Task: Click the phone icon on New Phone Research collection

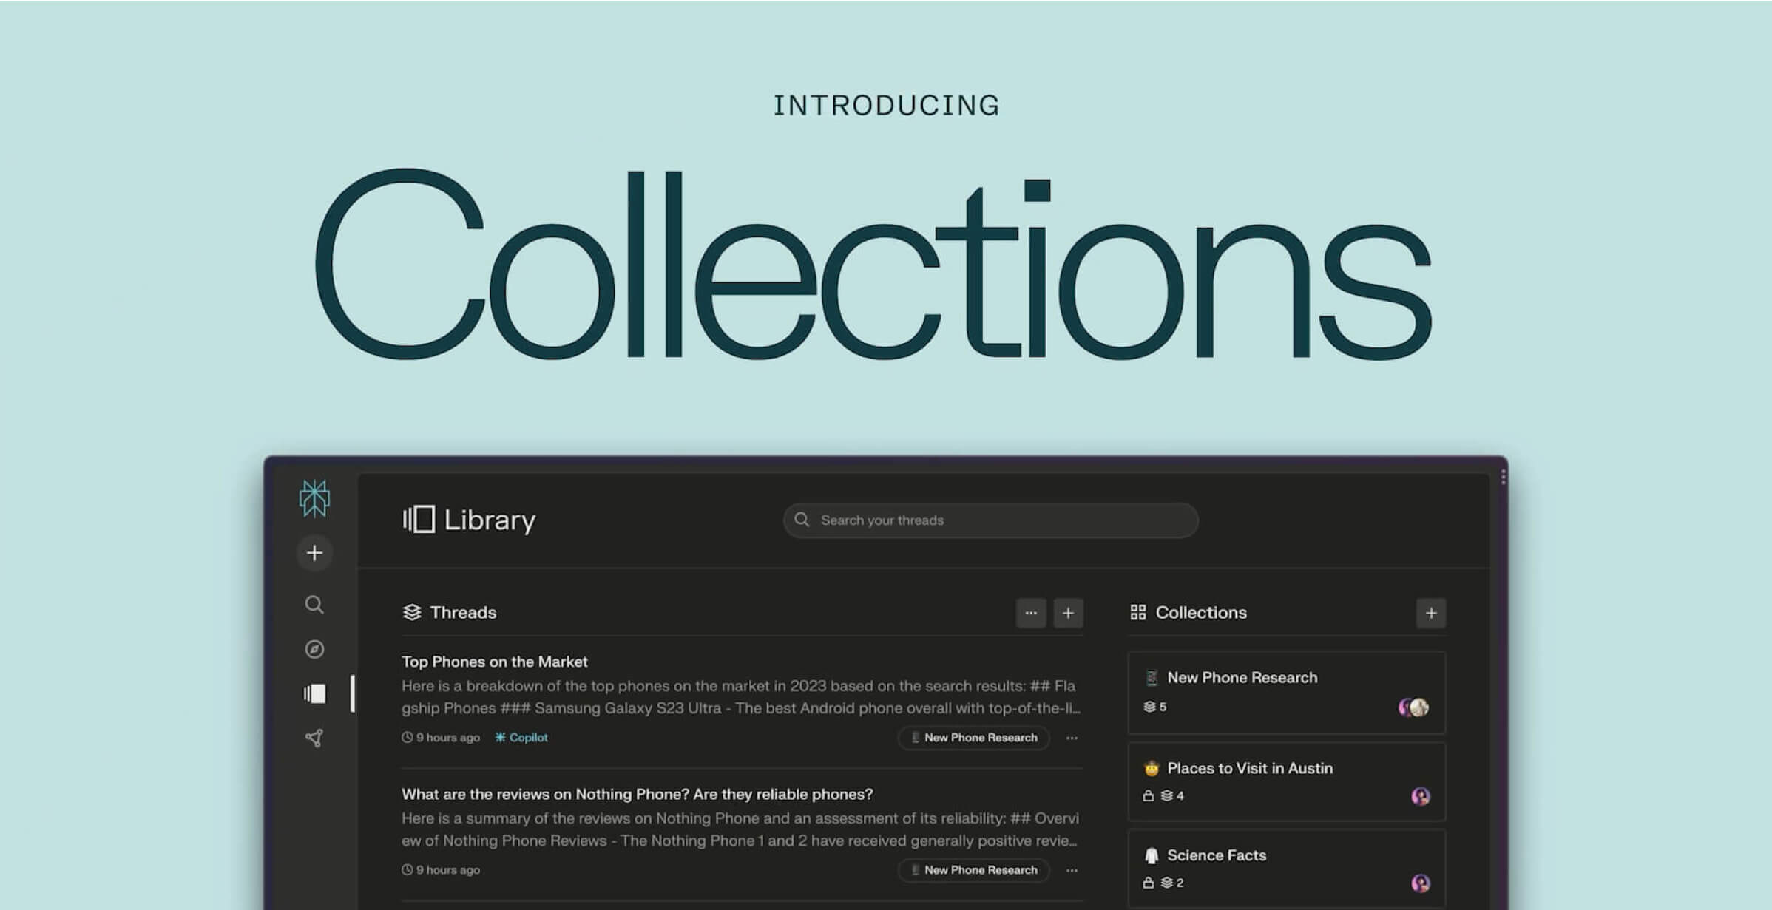Action: click(1151, 676)
